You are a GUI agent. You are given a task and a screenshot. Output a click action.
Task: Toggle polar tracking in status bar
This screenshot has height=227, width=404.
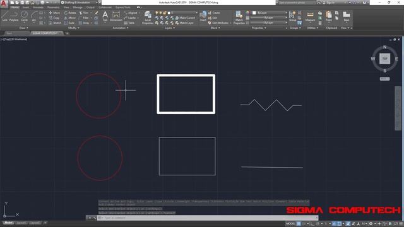[x=318, y=224]
